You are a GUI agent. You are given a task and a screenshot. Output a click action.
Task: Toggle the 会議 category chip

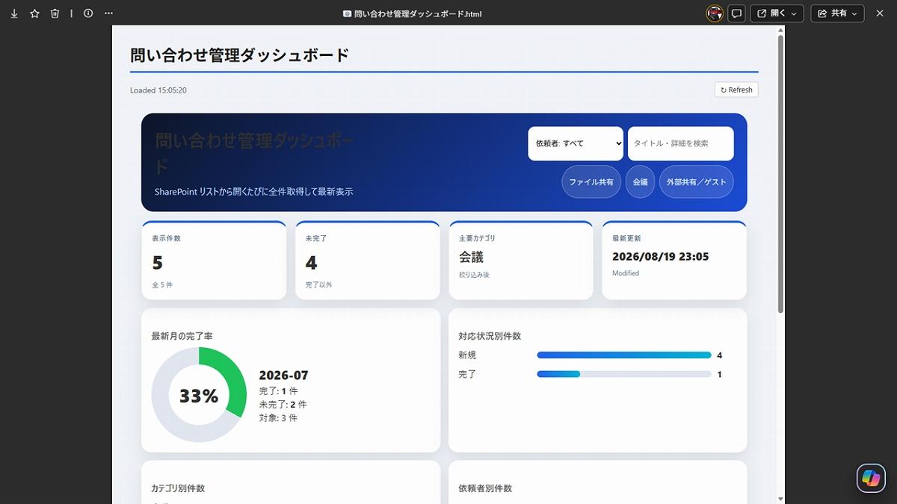(x=640, y=182)
